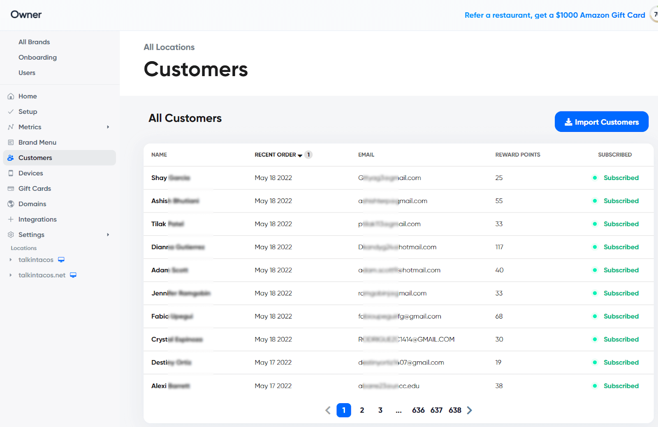Click the Domains globe icon
Screen dimensions: 658x427
tap(11, 204)
